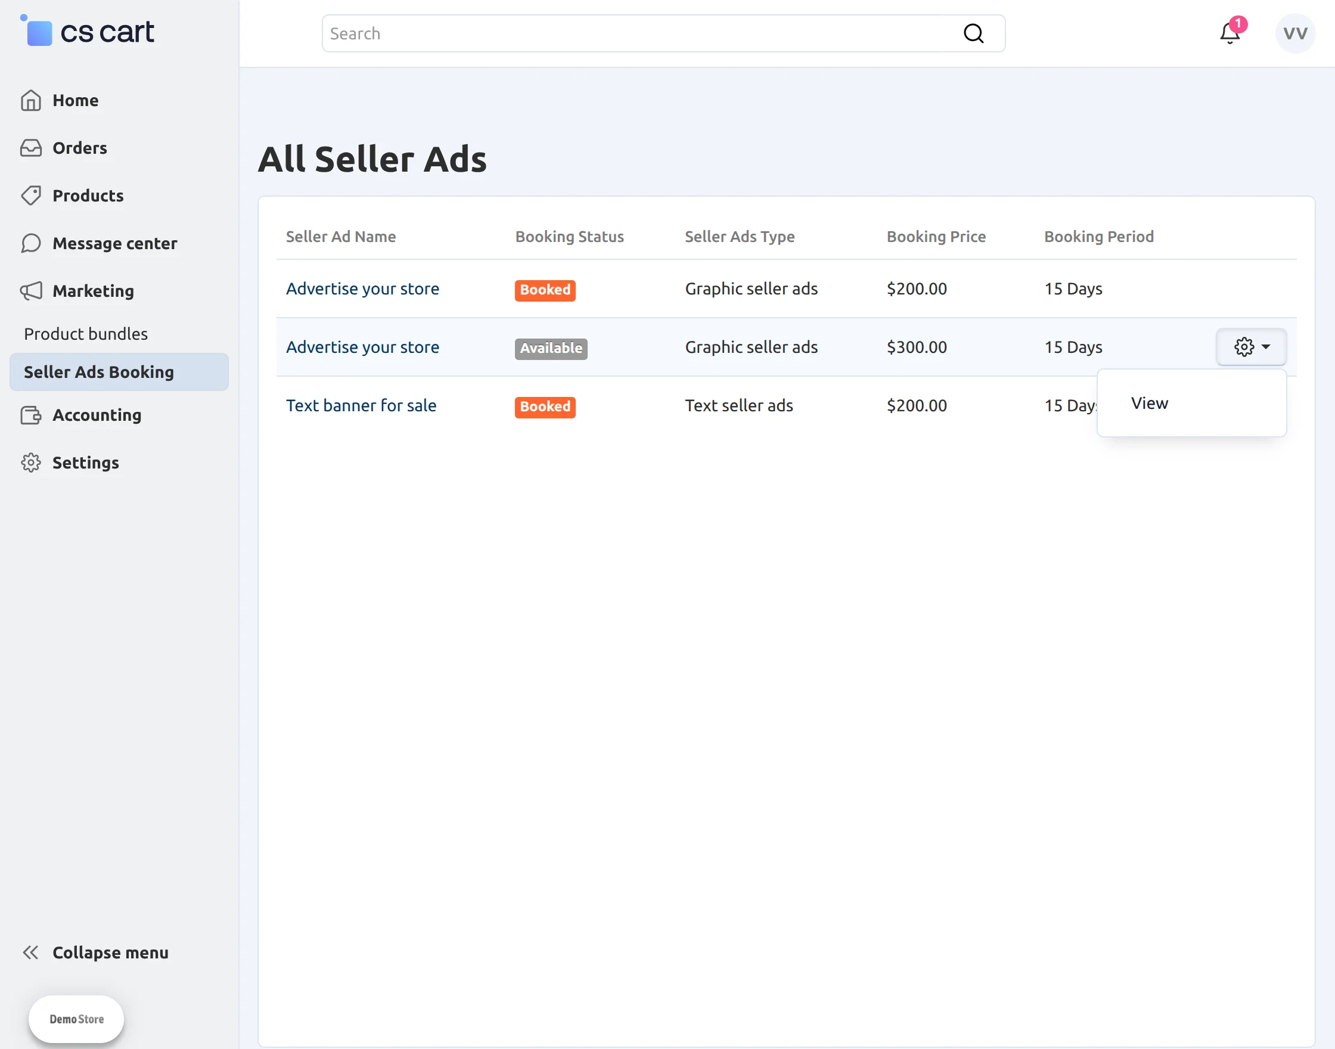Click the Seller Ads Type column header

pyautogui.click(x=740, y=237)
